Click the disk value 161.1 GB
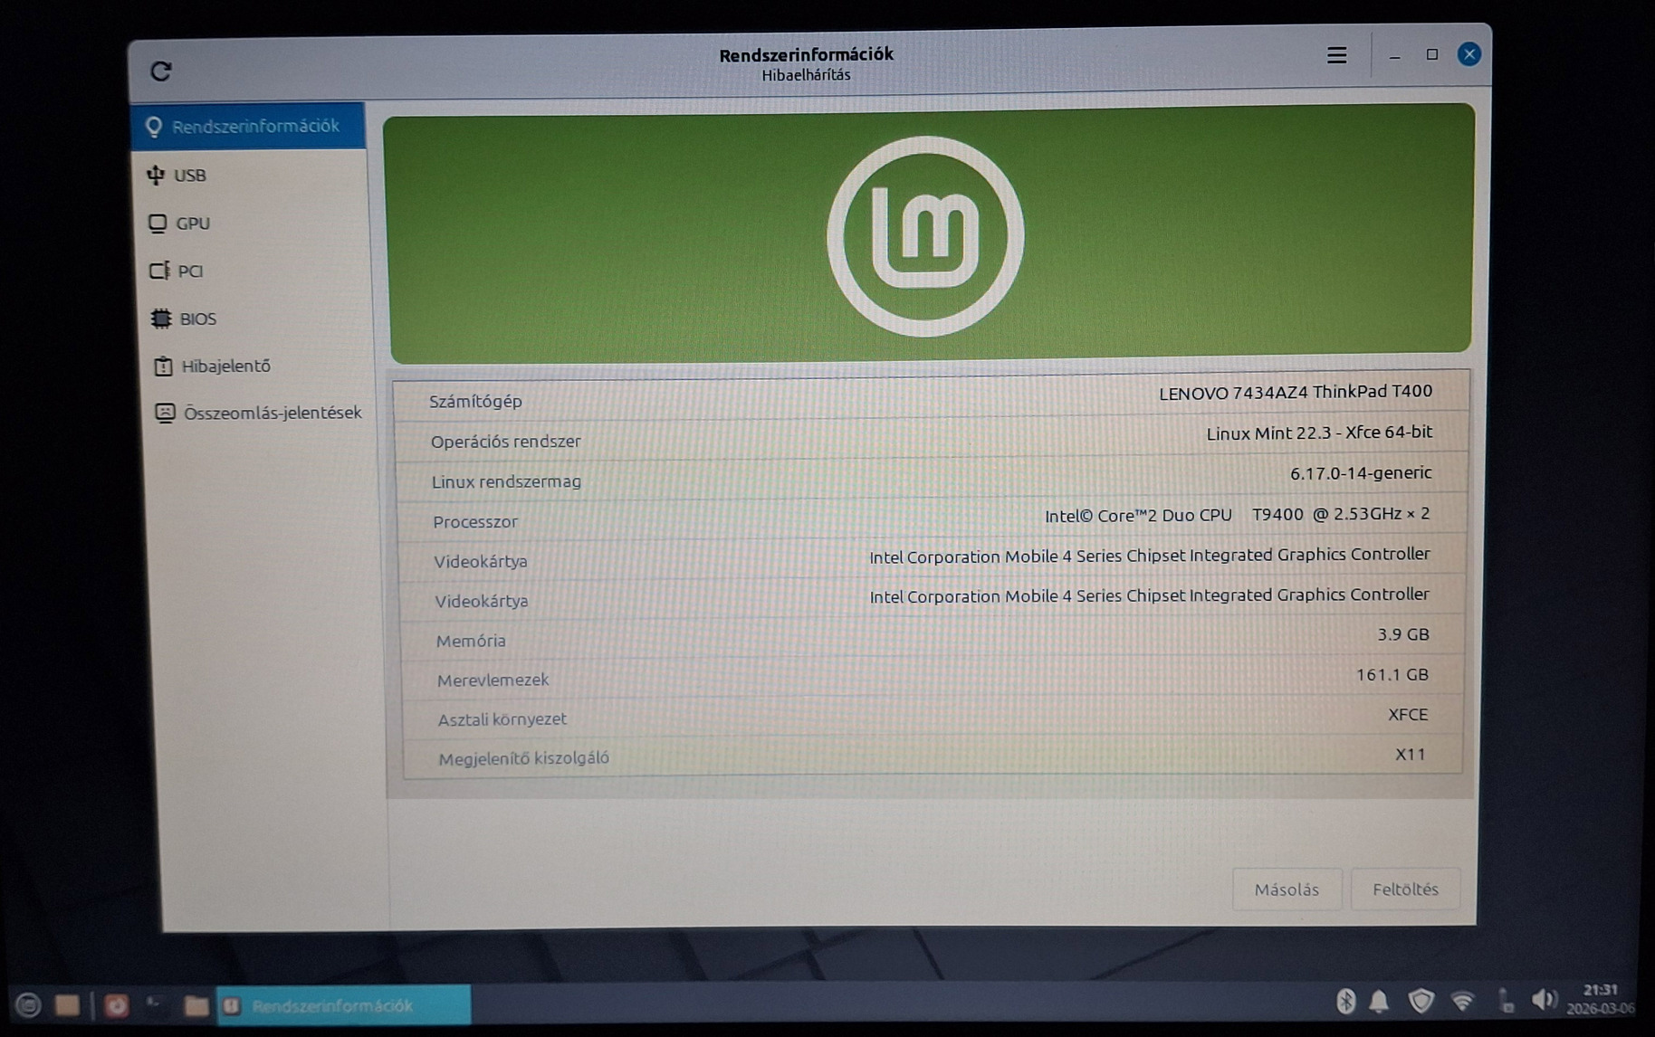1655x1037 pixels. (x=1392, y=674)
